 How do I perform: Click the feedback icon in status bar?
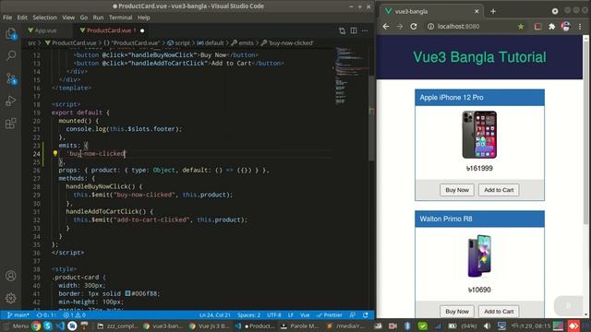point(353,314)
